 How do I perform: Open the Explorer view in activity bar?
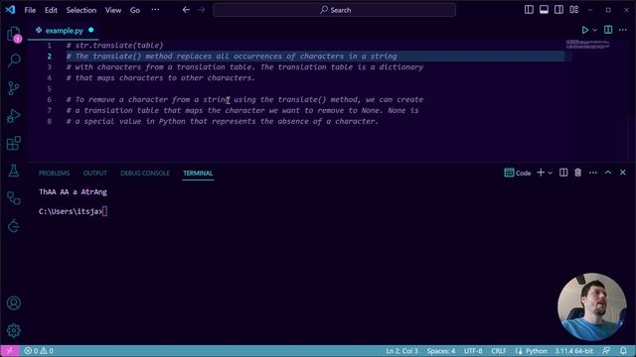pos(13,34)
